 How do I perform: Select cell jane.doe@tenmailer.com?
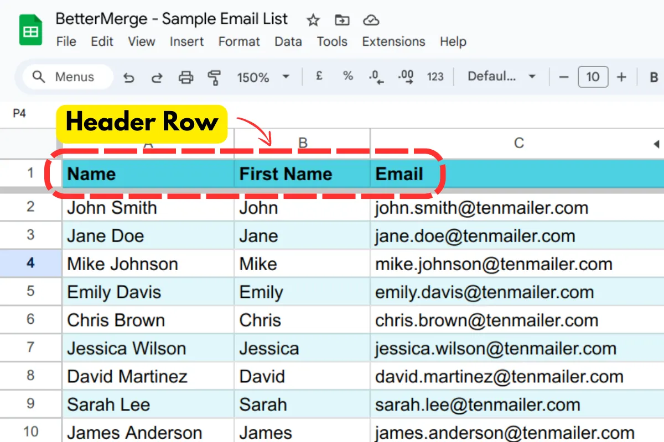tap(517, 235)
